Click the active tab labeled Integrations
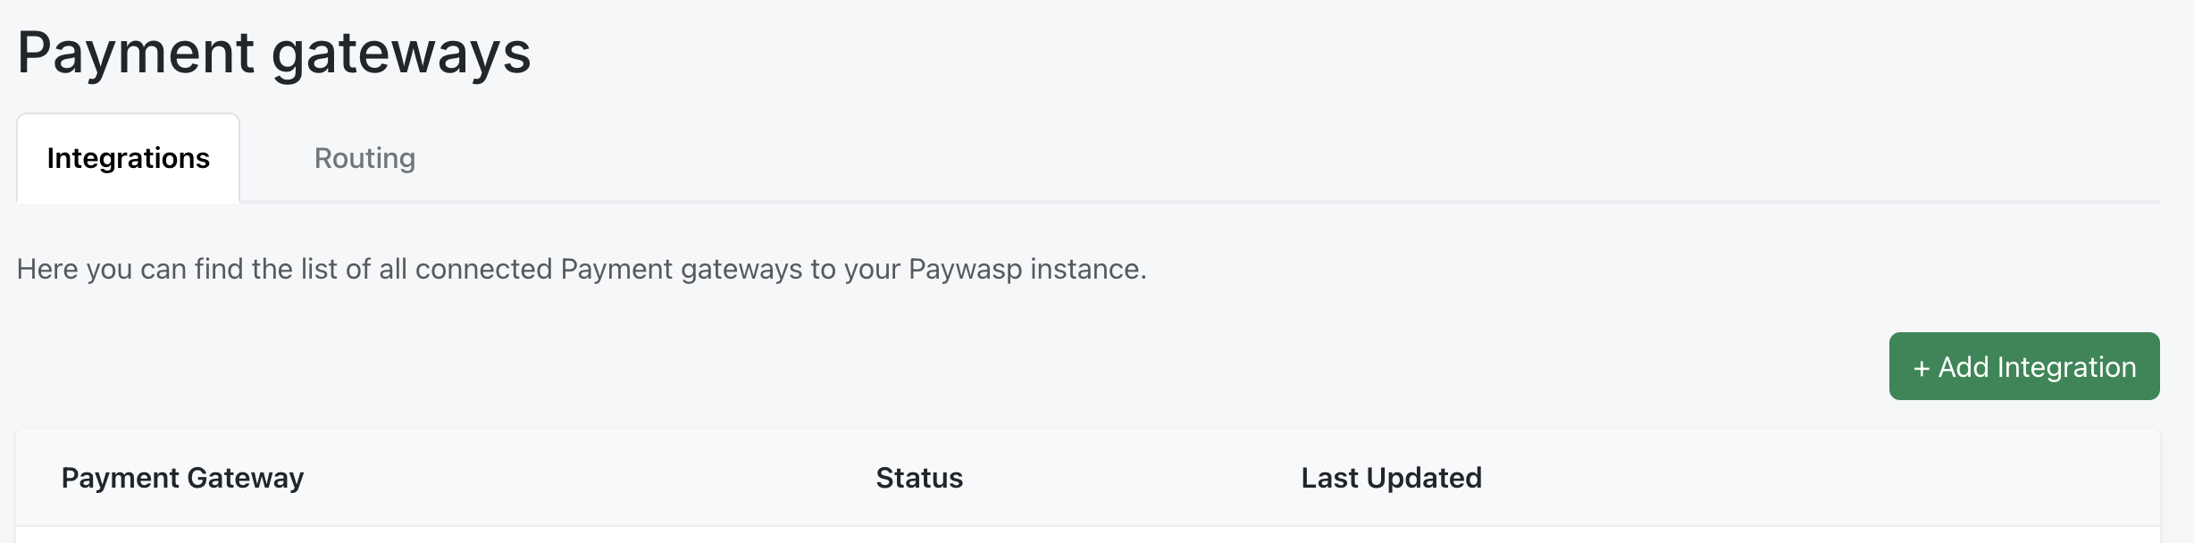 point(128,158)
